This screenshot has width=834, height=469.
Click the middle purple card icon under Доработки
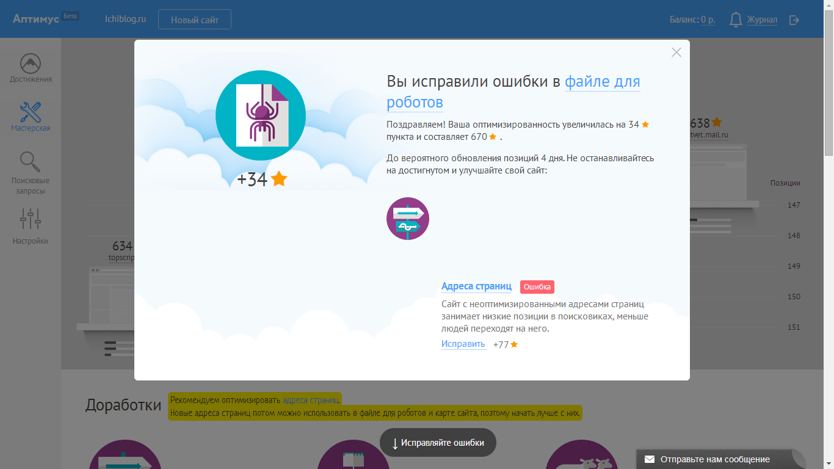(354, 454)
